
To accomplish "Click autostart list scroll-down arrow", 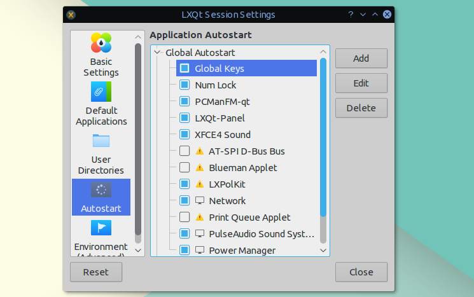I will [323, 251].
